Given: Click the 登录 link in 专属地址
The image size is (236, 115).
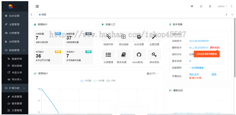Looking at the screenshot, I should 214,74.
